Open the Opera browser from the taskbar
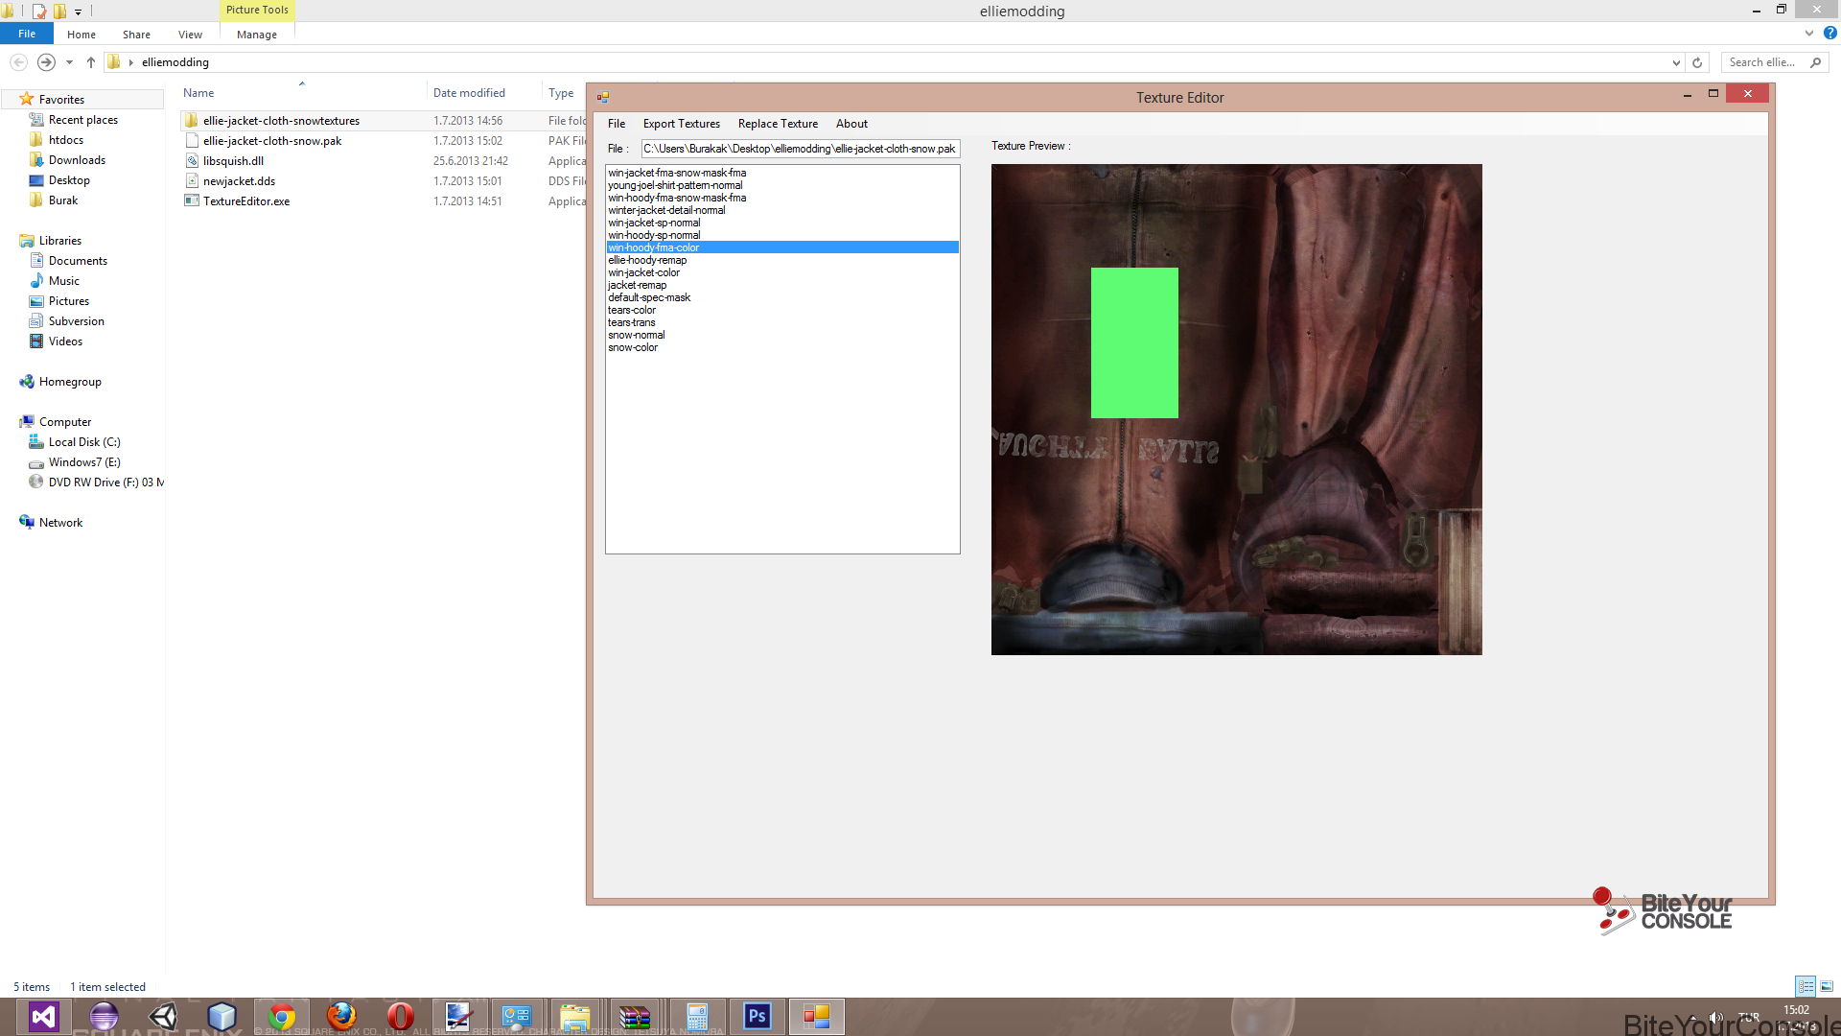 [x=401, y=1016]
